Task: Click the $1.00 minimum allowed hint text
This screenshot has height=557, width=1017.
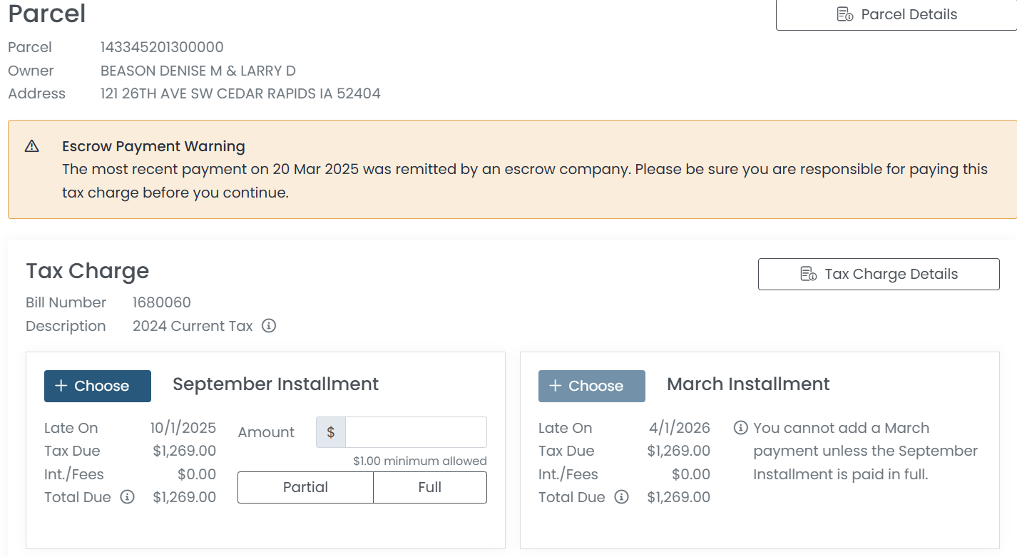Action: (x=419, y=461)
